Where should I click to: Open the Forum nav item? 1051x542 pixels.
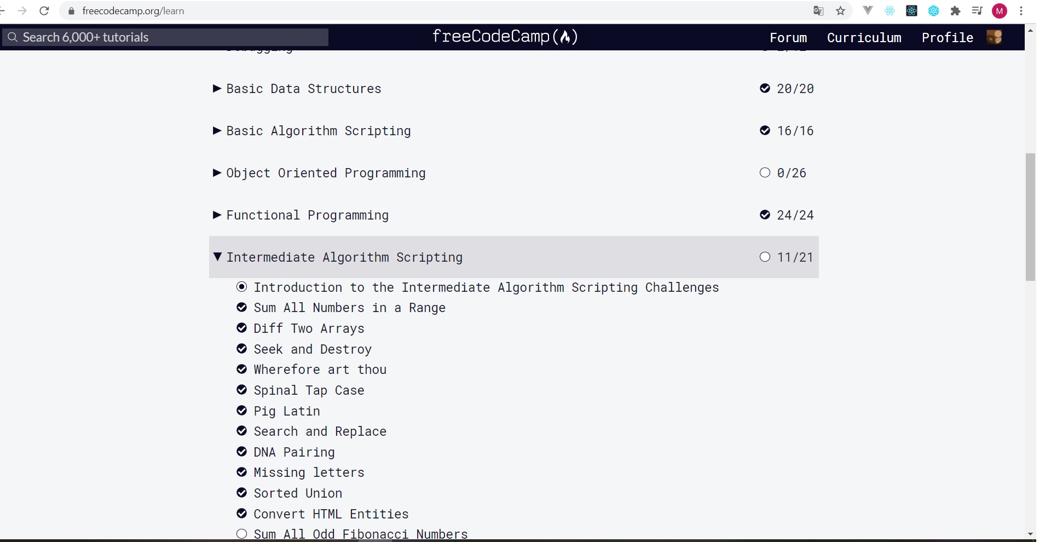[x=788, y=38]
